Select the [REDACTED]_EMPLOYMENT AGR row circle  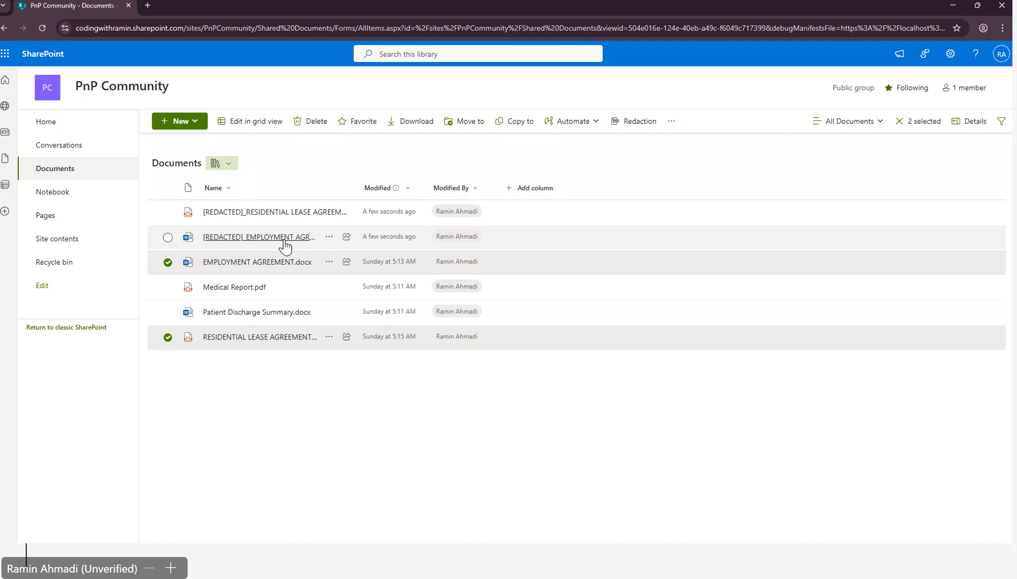tap(168, 237)
